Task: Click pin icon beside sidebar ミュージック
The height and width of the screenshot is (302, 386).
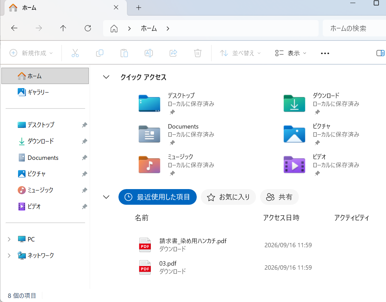Action: 84,190
